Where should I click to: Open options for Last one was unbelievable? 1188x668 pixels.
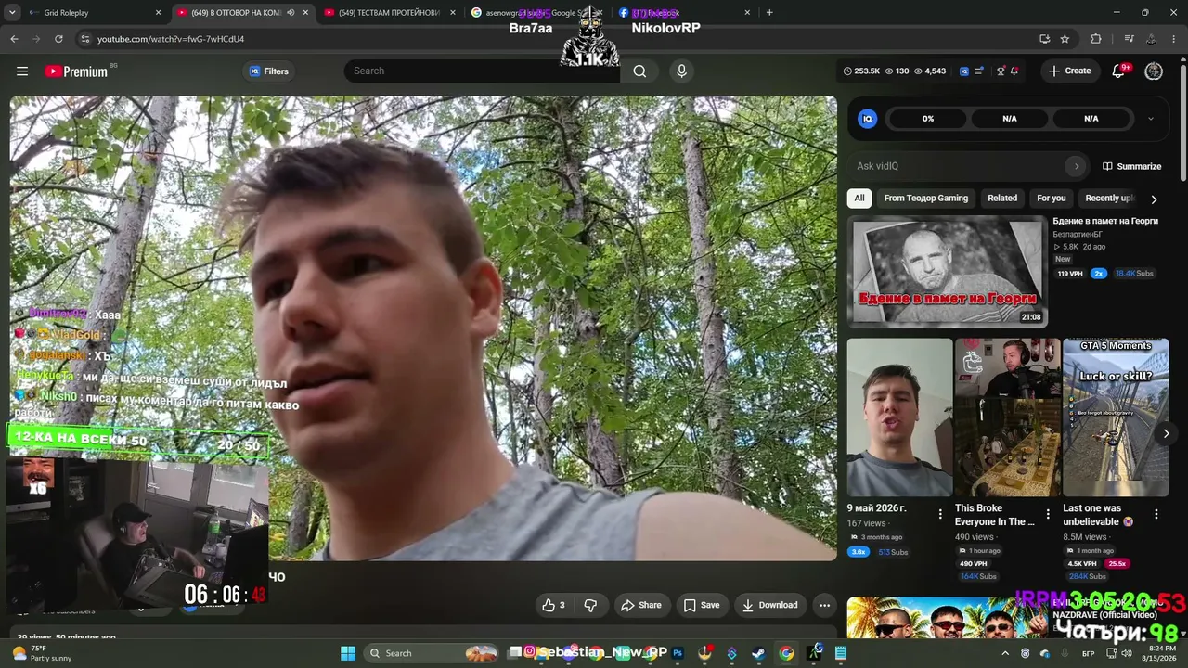(1156, 514)
